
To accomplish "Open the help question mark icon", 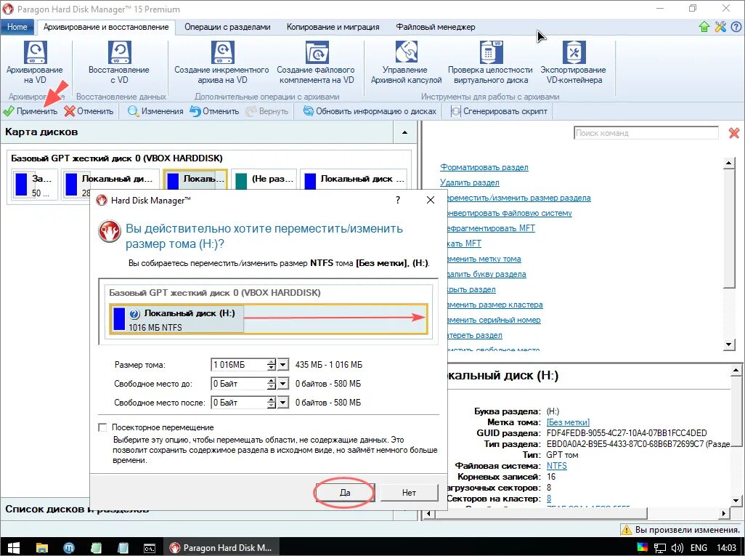I will tap(736, 27).
